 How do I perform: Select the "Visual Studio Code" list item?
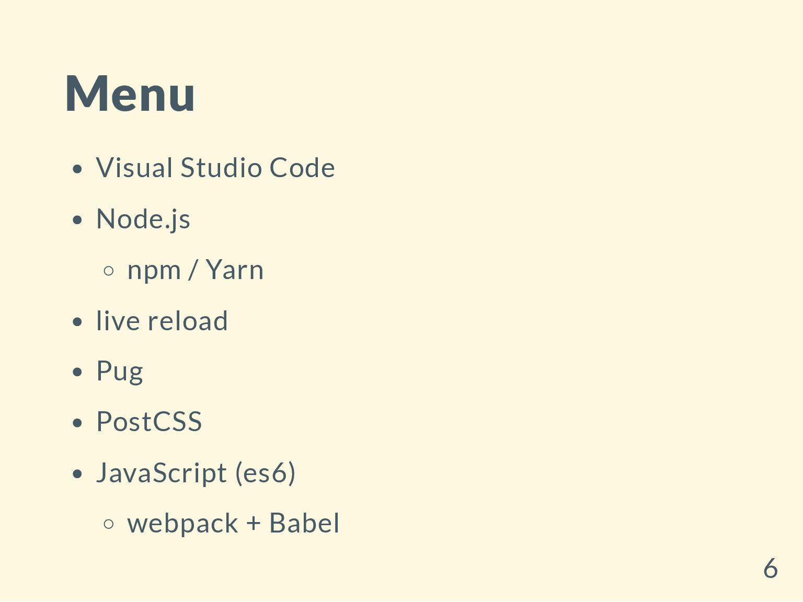coord(215,168)
